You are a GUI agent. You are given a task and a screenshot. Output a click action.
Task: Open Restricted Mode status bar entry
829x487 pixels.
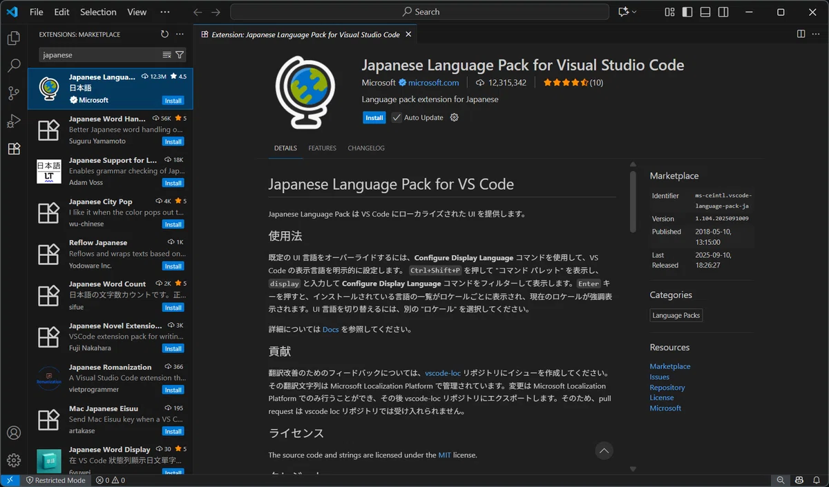[55, 480]
